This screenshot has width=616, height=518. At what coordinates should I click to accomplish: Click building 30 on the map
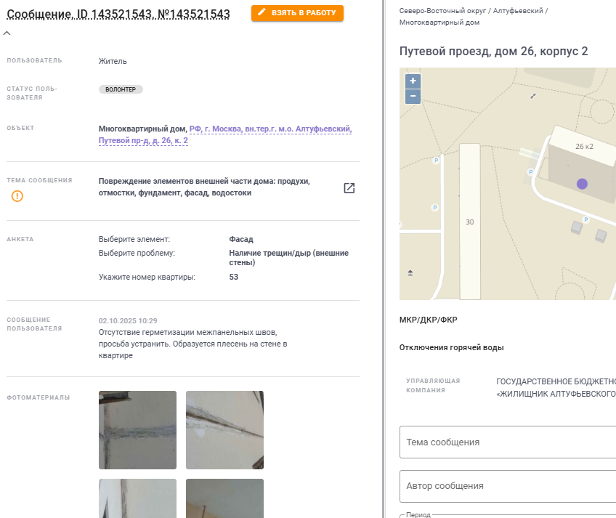point(470,222)
